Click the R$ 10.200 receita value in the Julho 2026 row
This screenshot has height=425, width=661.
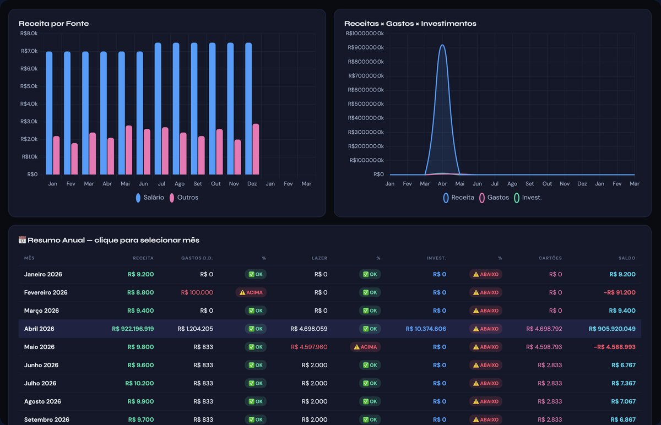coord(139,383)
